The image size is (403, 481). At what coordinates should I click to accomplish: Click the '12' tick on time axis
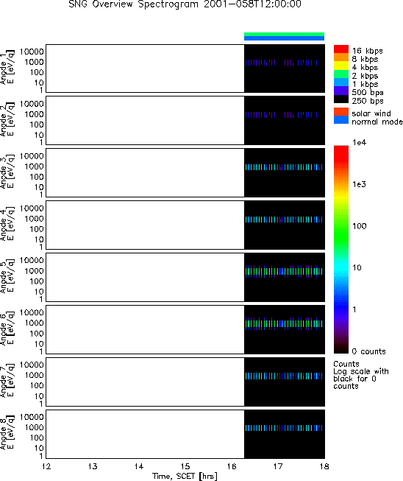pyautogui.click(x=46, y=466)
